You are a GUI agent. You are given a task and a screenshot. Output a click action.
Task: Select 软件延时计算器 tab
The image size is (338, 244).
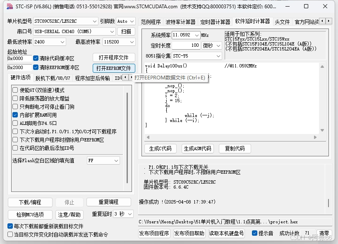252,22
